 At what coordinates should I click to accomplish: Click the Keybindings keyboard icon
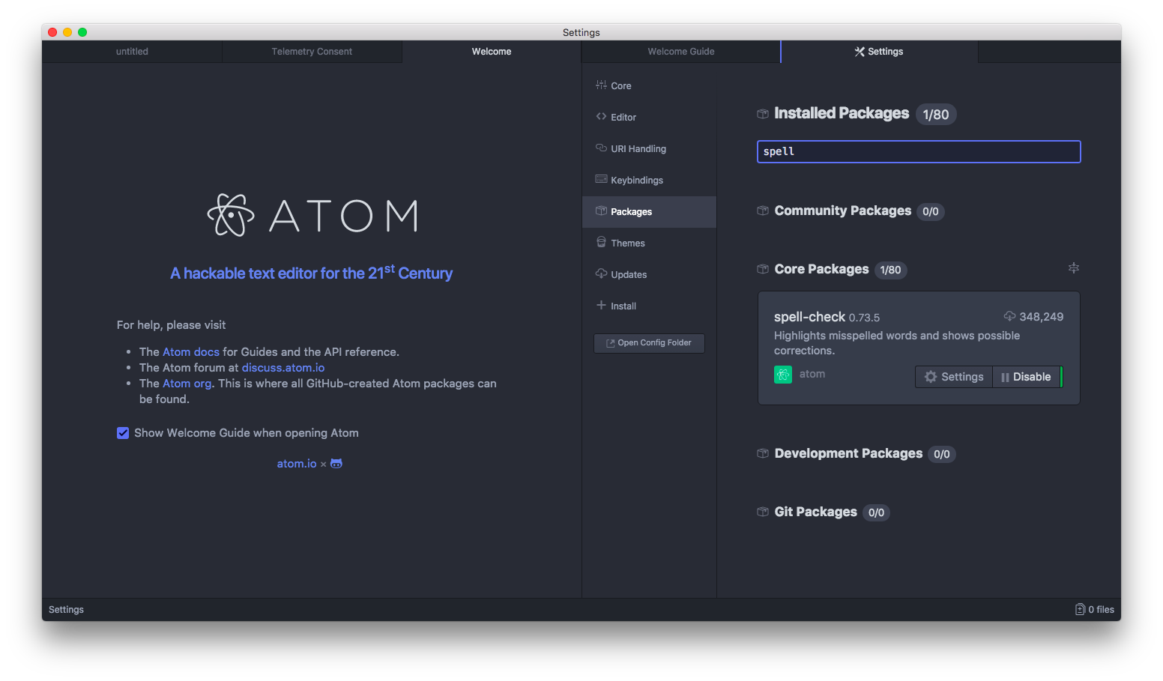click(x=601, y=179)
